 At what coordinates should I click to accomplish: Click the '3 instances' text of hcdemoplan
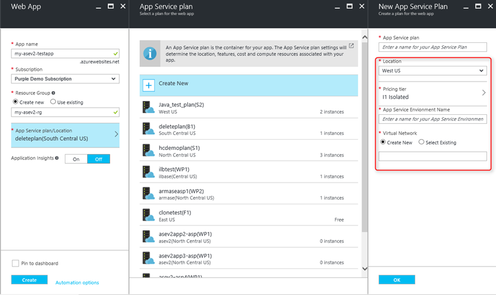331,155
